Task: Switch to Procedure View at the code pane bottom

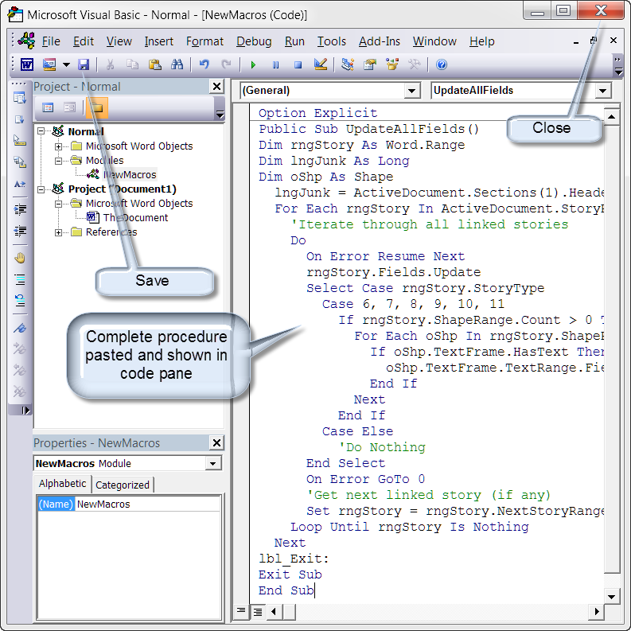Action: pos(241,612)
